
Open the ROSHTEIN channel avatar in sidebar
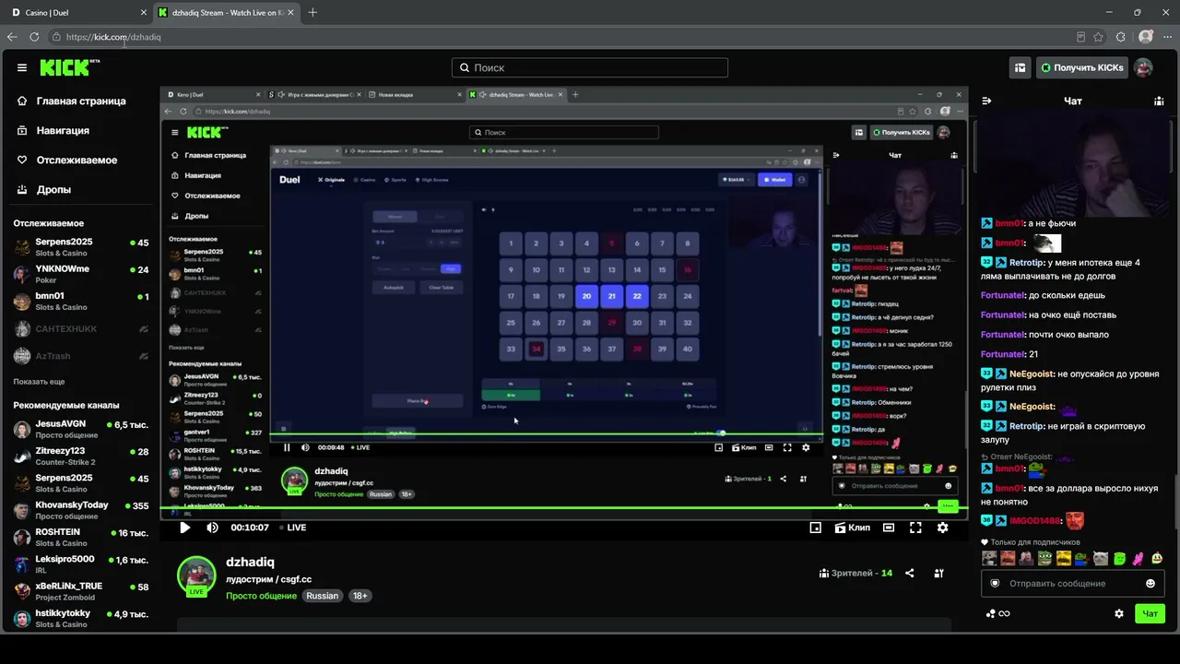(x=22, y=537)
